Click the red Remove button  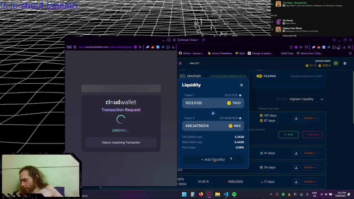pyautogui.click(x=312, y=135)
